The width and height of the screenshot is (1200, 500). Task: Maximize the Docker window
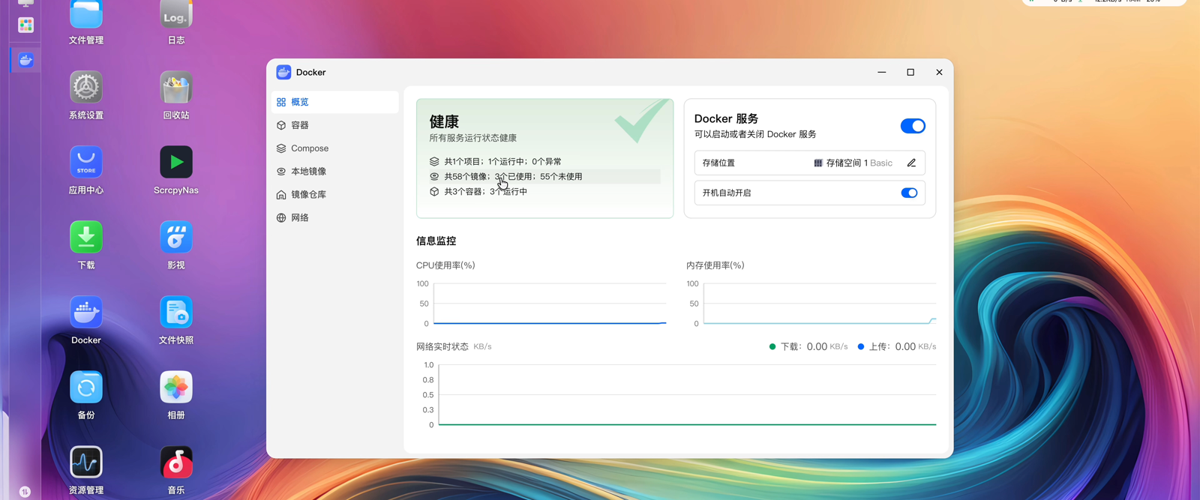(x=910, y=72)
